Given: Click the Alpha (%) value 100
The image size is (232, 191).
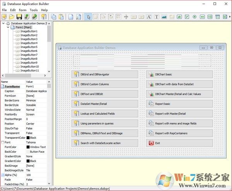Looking at the screenshot, I should [x=28, y=175].
